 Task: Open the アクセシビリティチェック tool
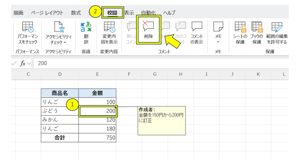pos(58,28)
